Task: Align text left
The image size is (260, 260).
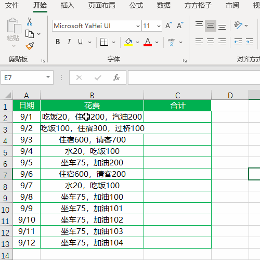Action: tap(199, 42)
